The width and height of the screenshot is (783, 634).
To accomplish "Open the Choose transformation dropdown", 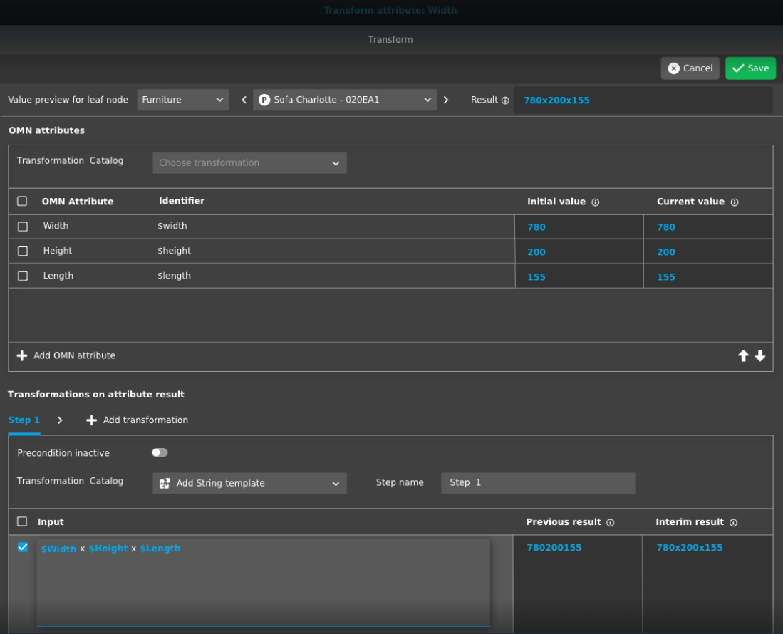I will tap(249, 163).
